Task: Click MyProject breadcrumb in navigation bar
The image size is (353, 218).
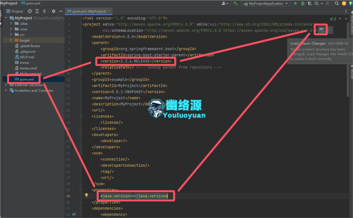Action: coord(9,3)
